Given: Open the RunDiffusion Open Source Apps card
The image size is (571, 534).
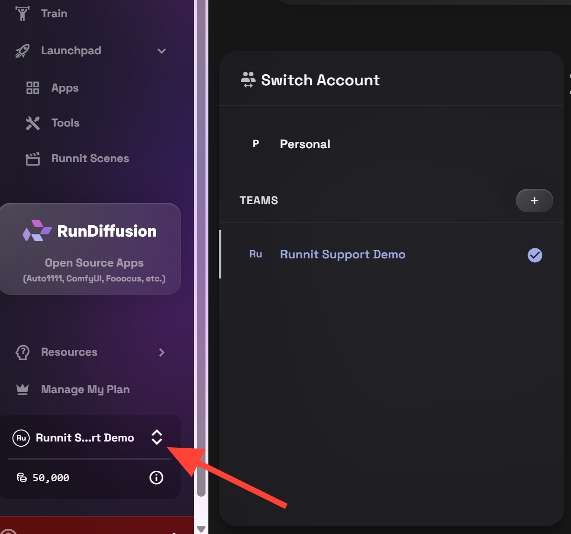Looking at the screenshot, I should pos(90,248).
